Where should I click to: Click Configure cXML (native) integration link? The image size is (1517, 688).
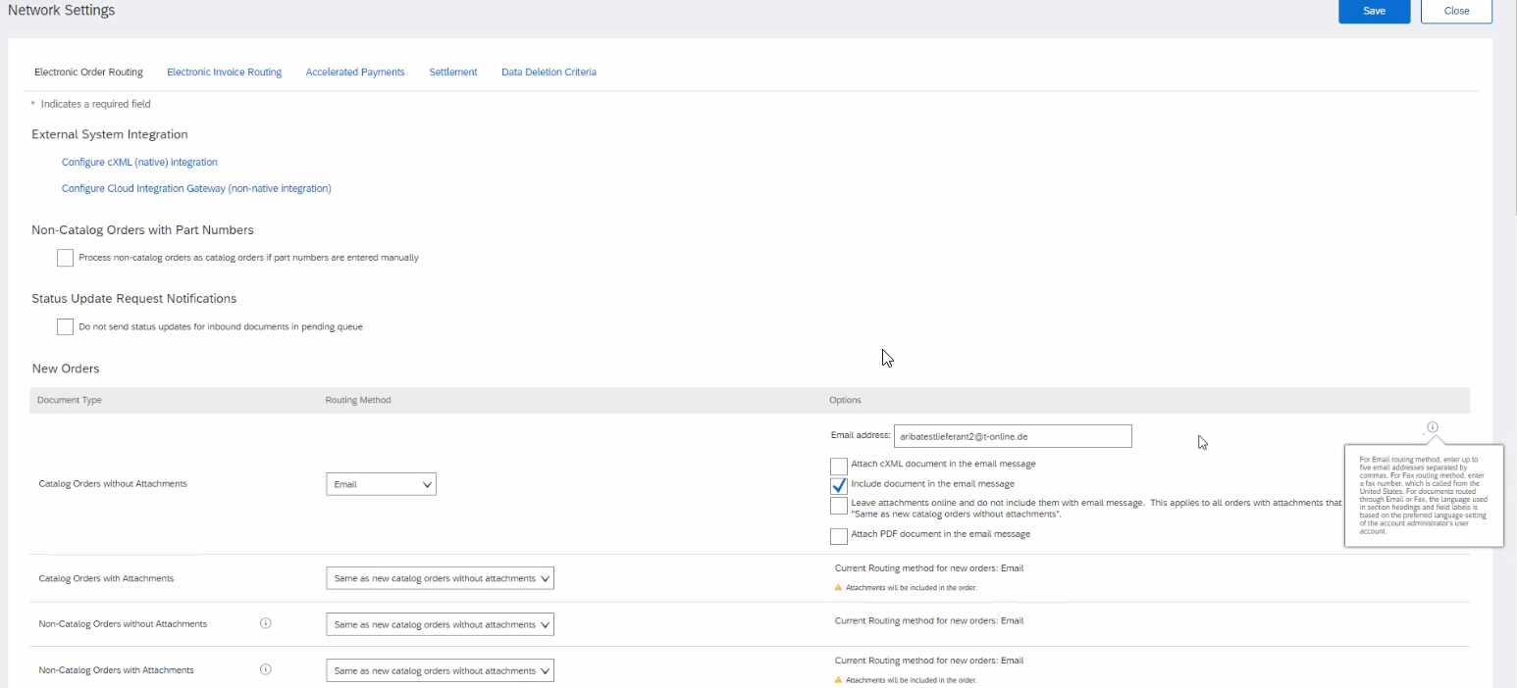(x=139, y=162)
